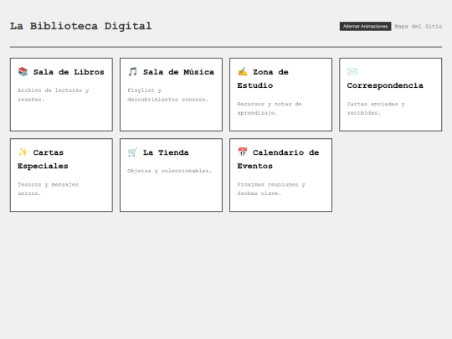Image resolution: width=452 pixels, height=339 pixels.
Task: Click the sparkles icon on Cartas Especiales
Action: pos(23,152)
